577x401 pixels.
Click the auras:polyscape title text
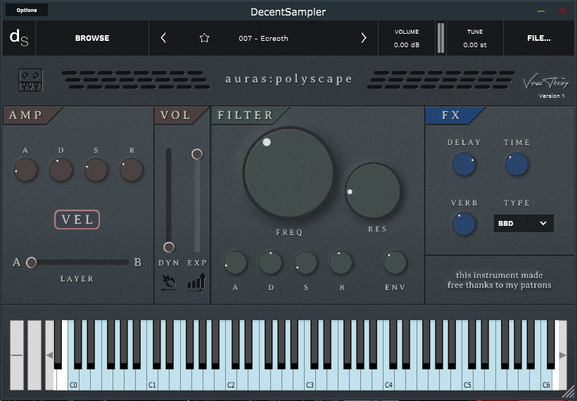click(x=289, y=79)
